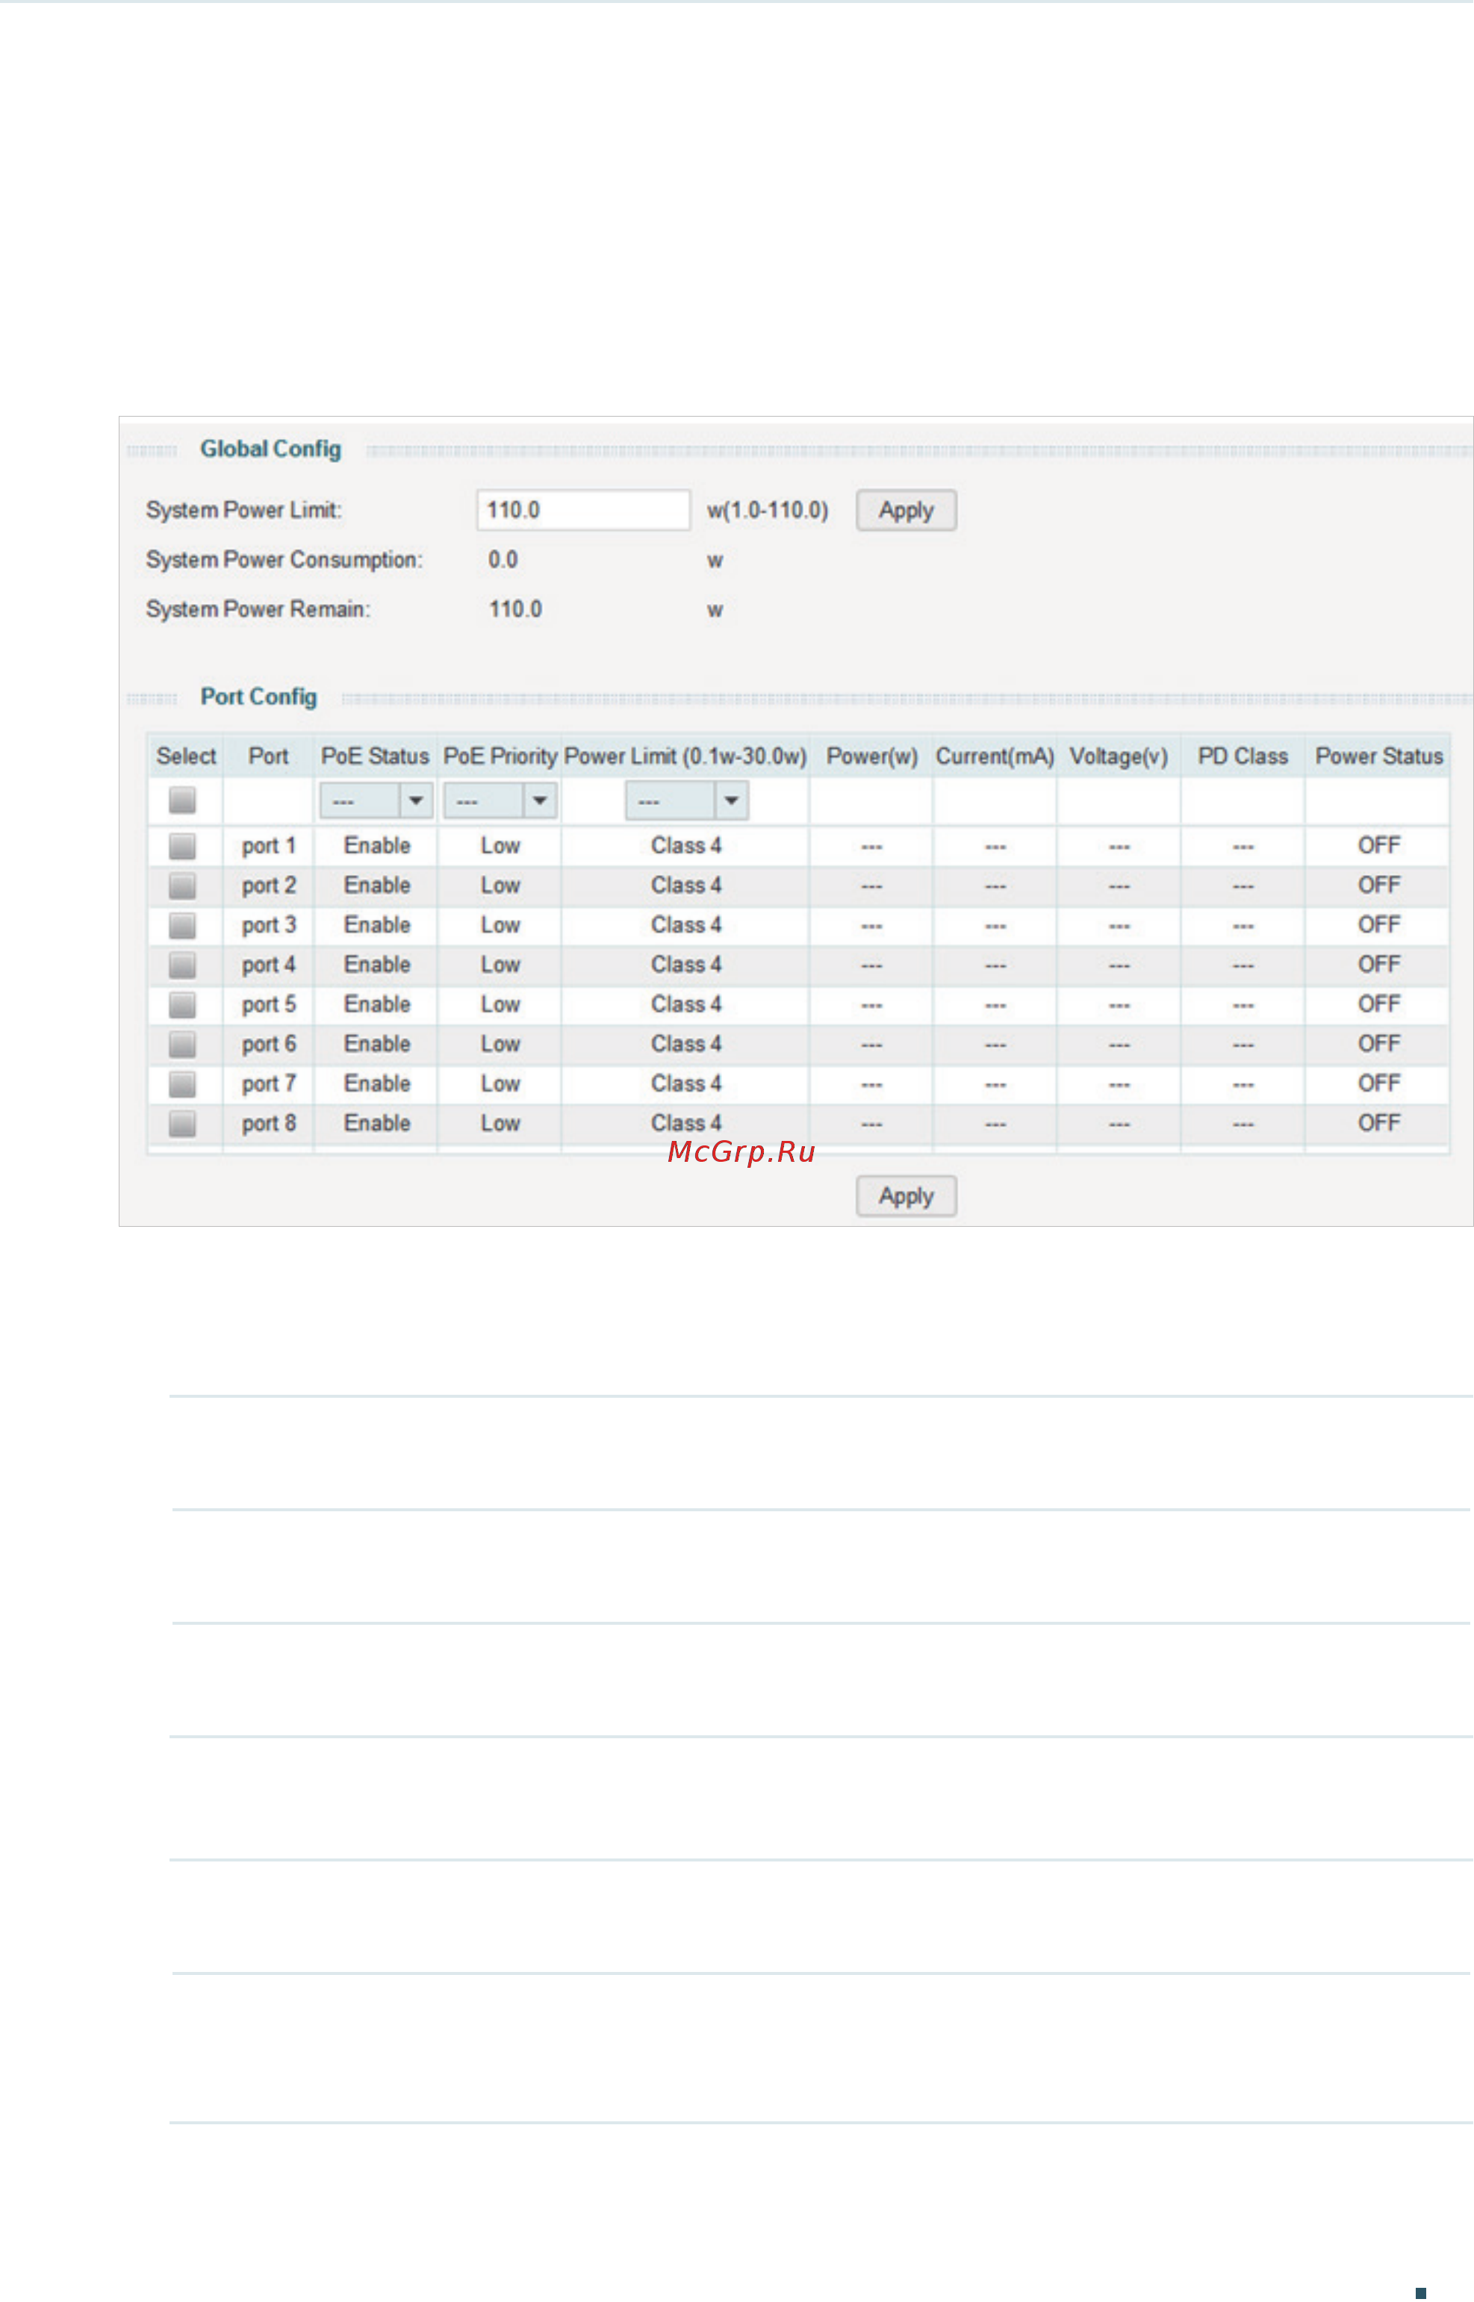Click Apply button below Port Config table
The width and height of the screenshot is (1474, 2302).
coord(906,1196)
